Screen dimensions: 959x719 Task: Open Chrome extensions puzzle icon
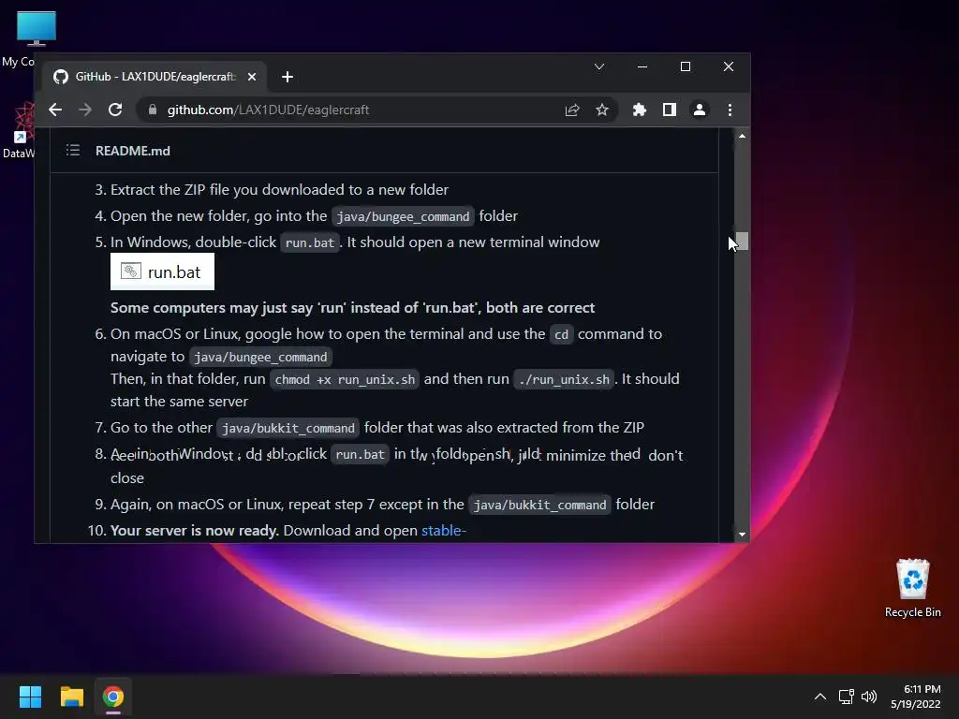[639, 110]
